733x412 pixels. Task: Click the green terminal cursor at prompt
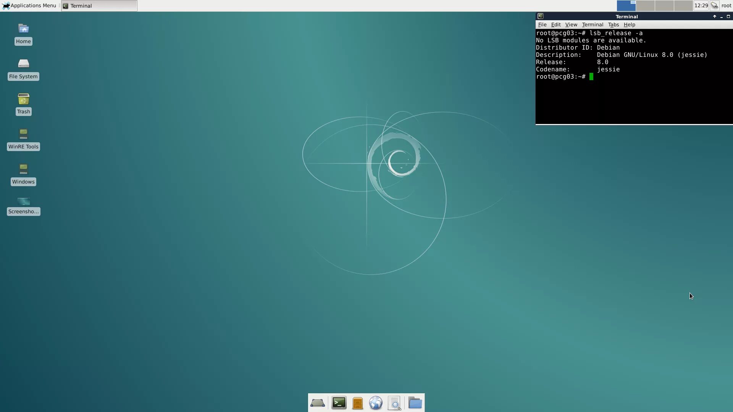point(591,77)
